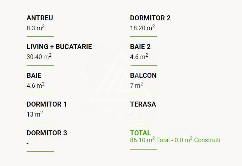Select the 8.3 m² Antreu value
The width and height of the screenshot is (242, 166).
point(36,28)
